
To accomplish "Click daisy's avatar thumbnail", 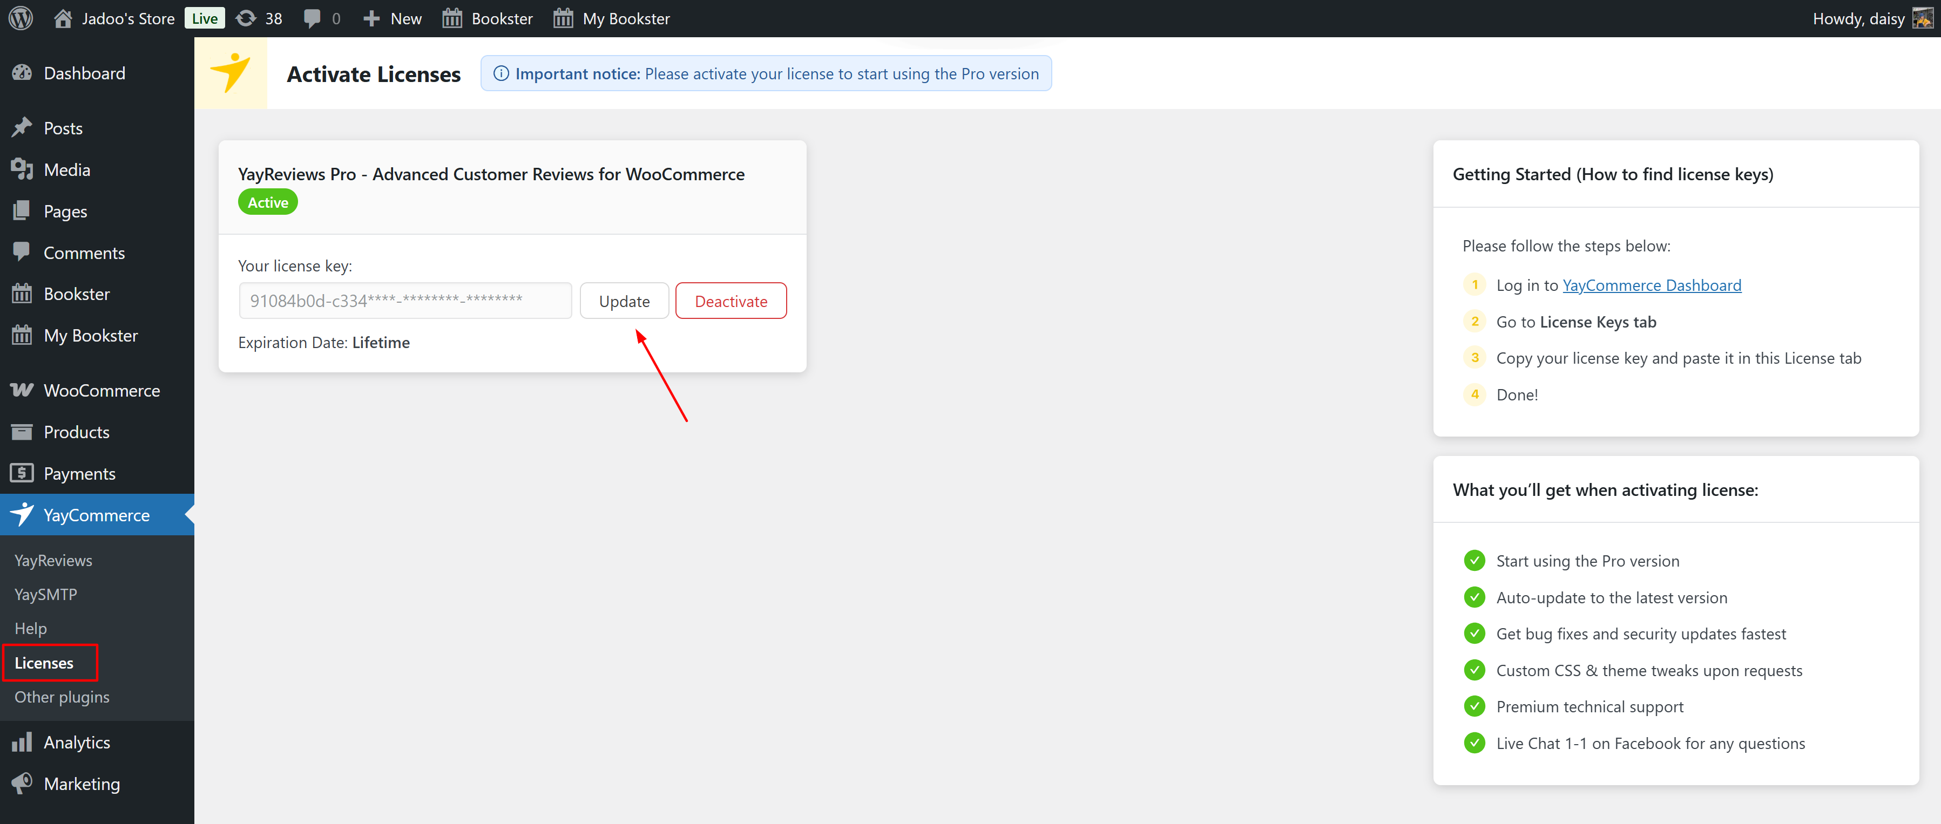I will [x=1922, y=18].
